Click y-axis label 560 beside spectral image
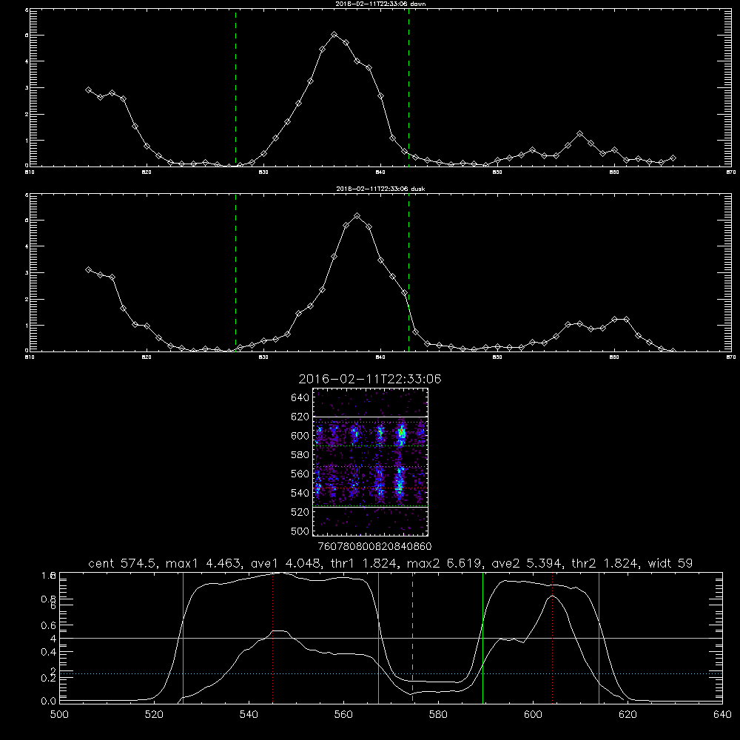The width and height of the screenshot is (740, 740). 300,474
